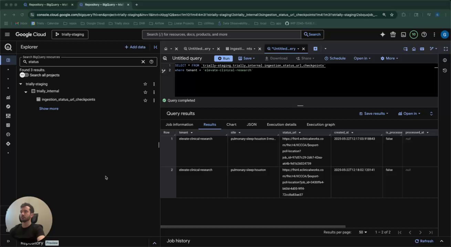Click the top bar Search button
The width and height of the screenshot is (451, 247).
312,34
